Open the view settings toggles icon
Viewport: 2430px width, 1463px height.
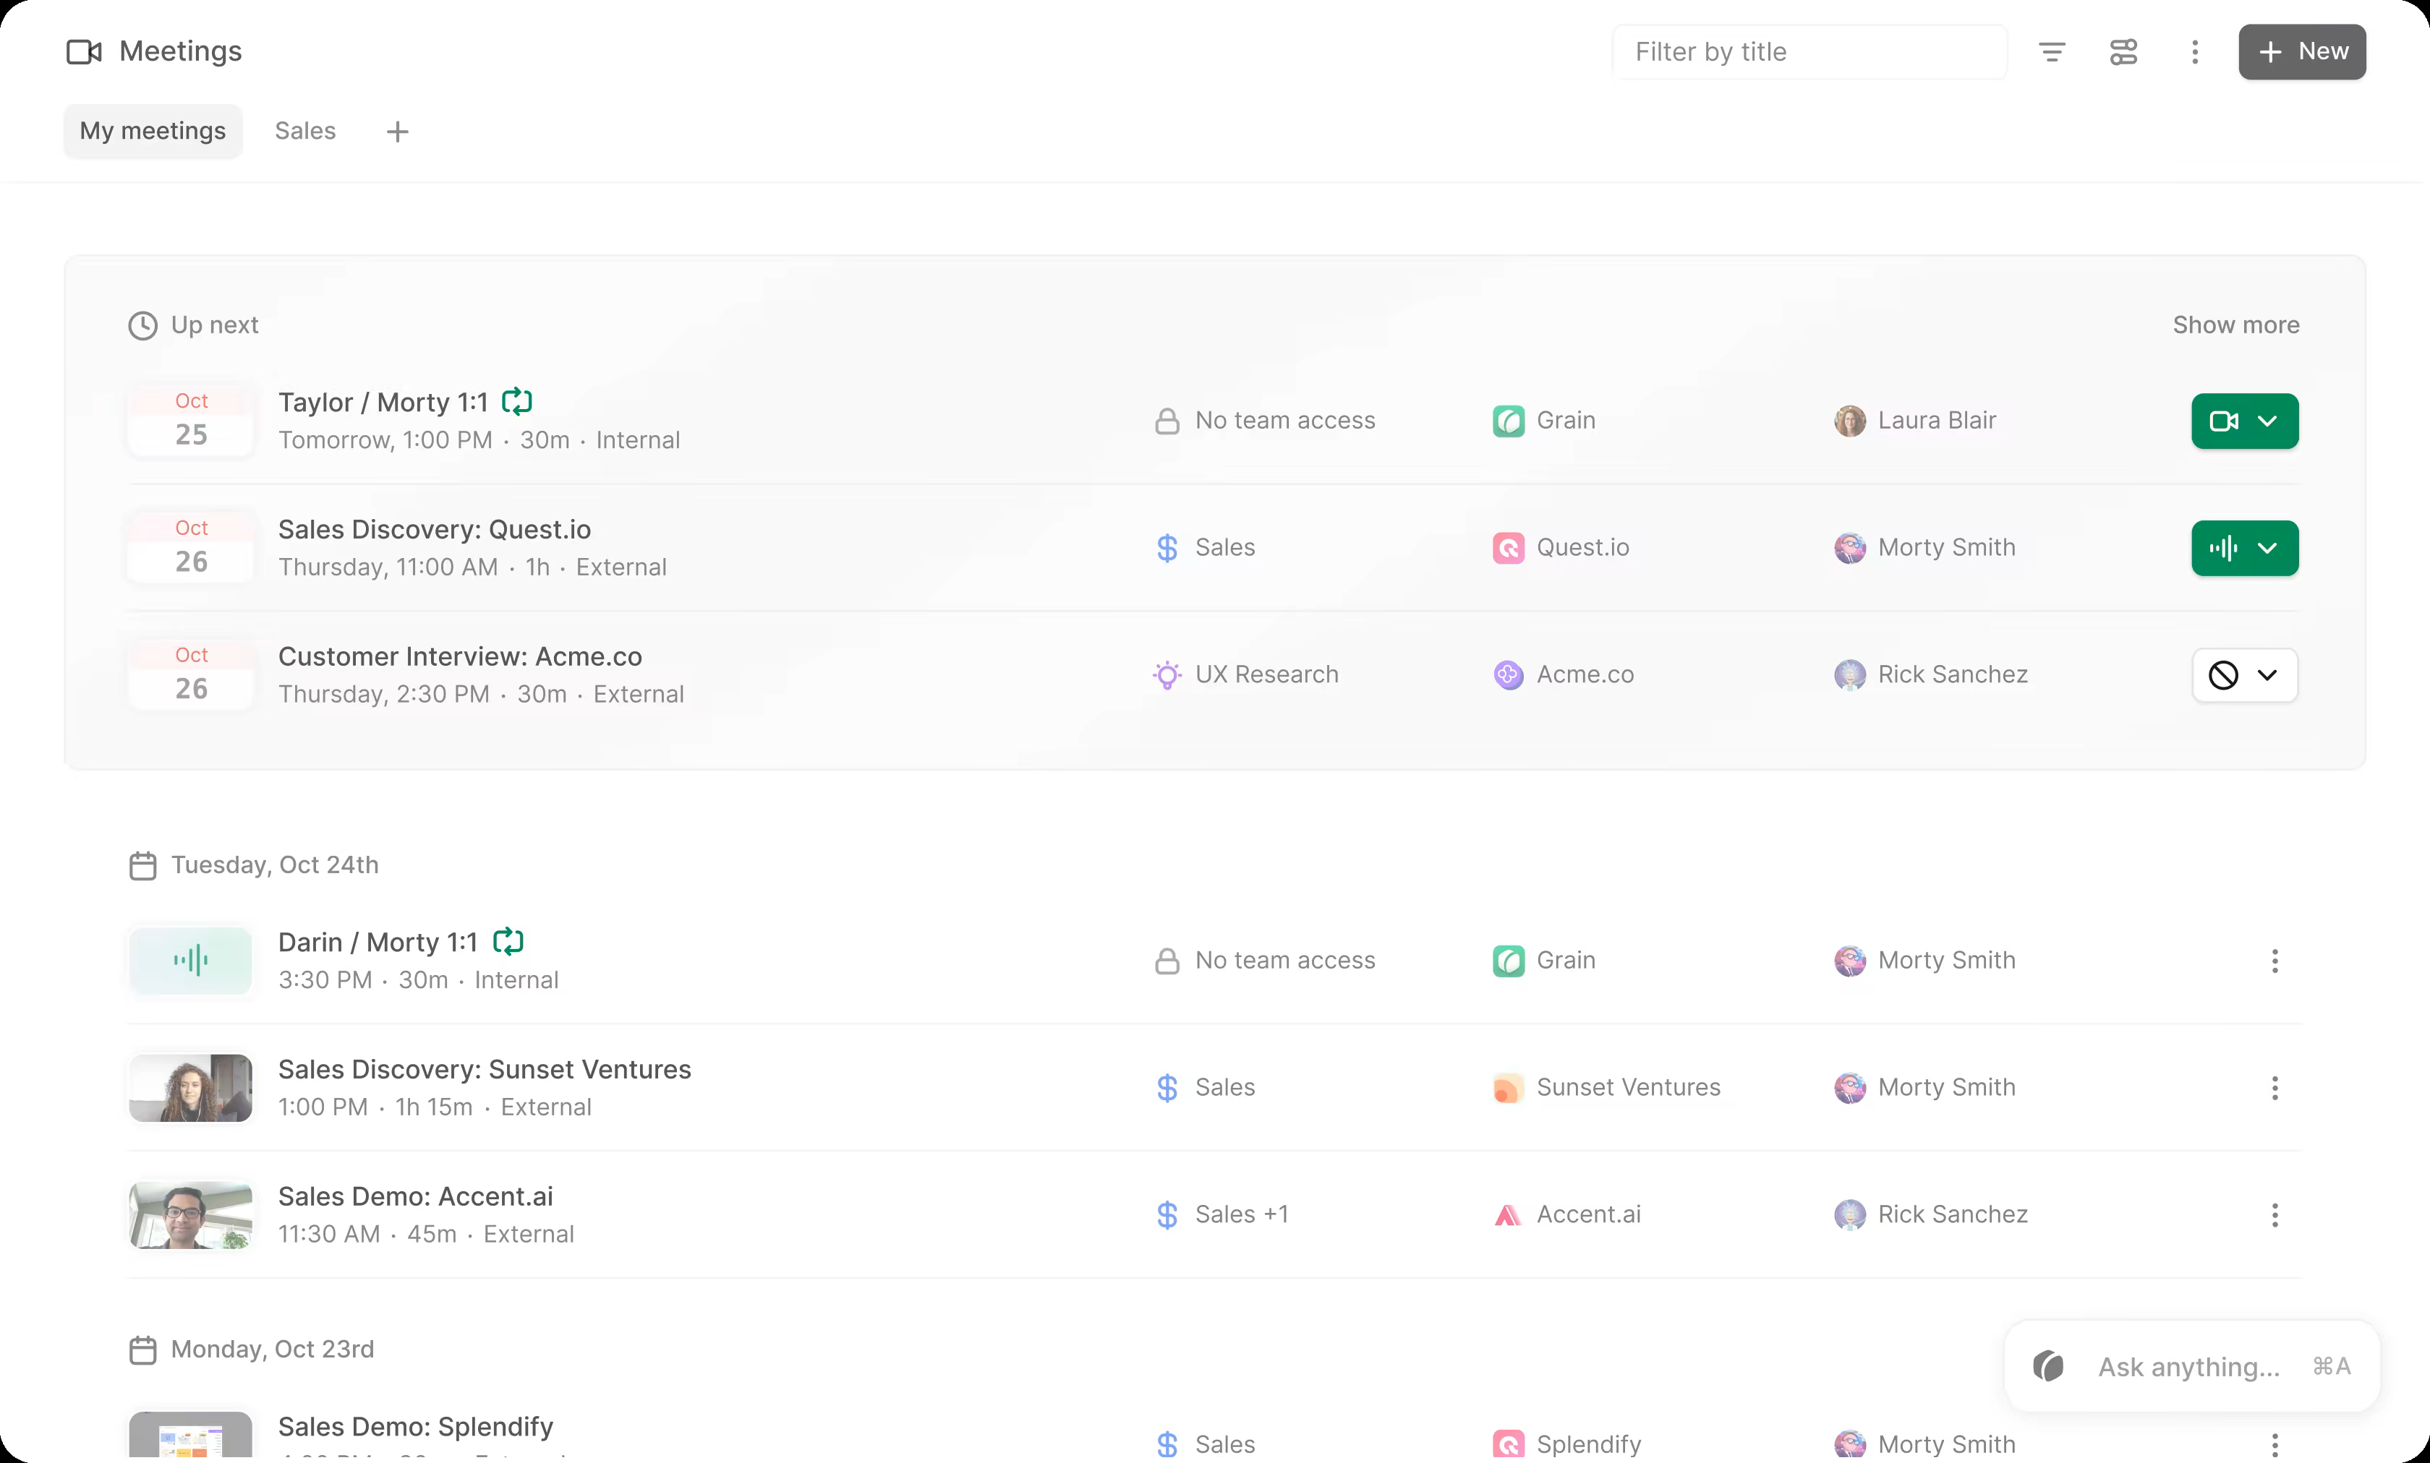coord(2123,52)
